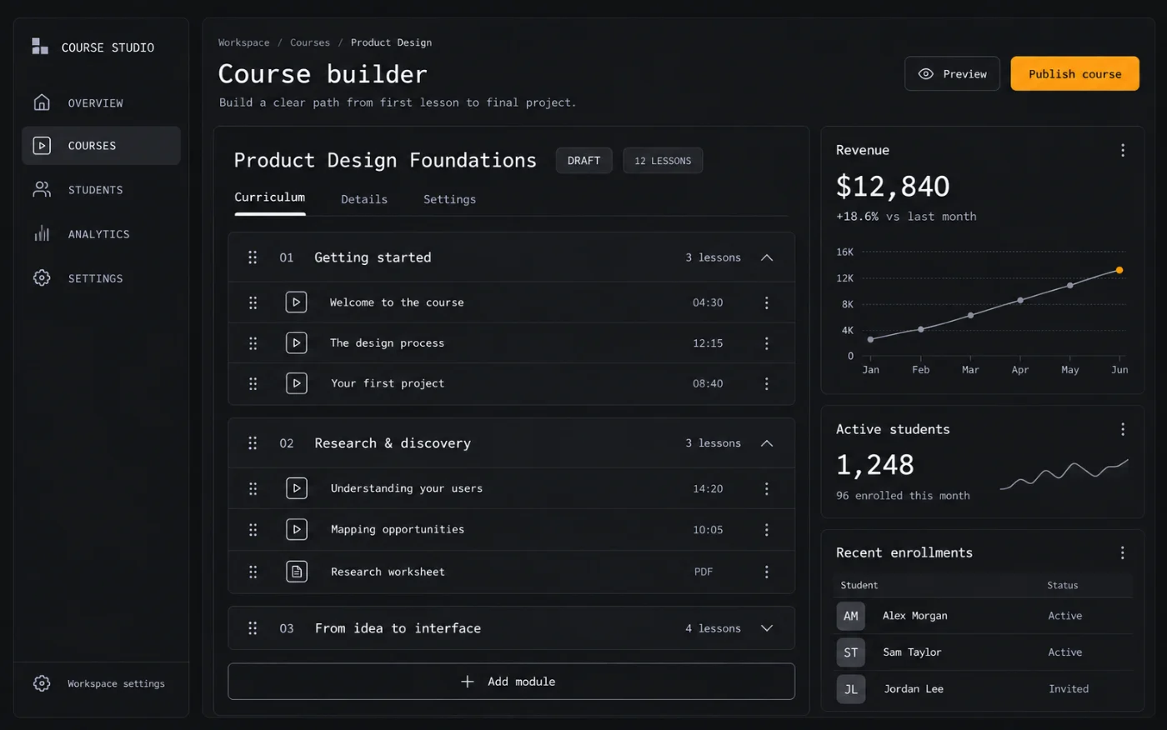
Task: Click the Course Studio logo icon
Action: click(x=40, y=46)
